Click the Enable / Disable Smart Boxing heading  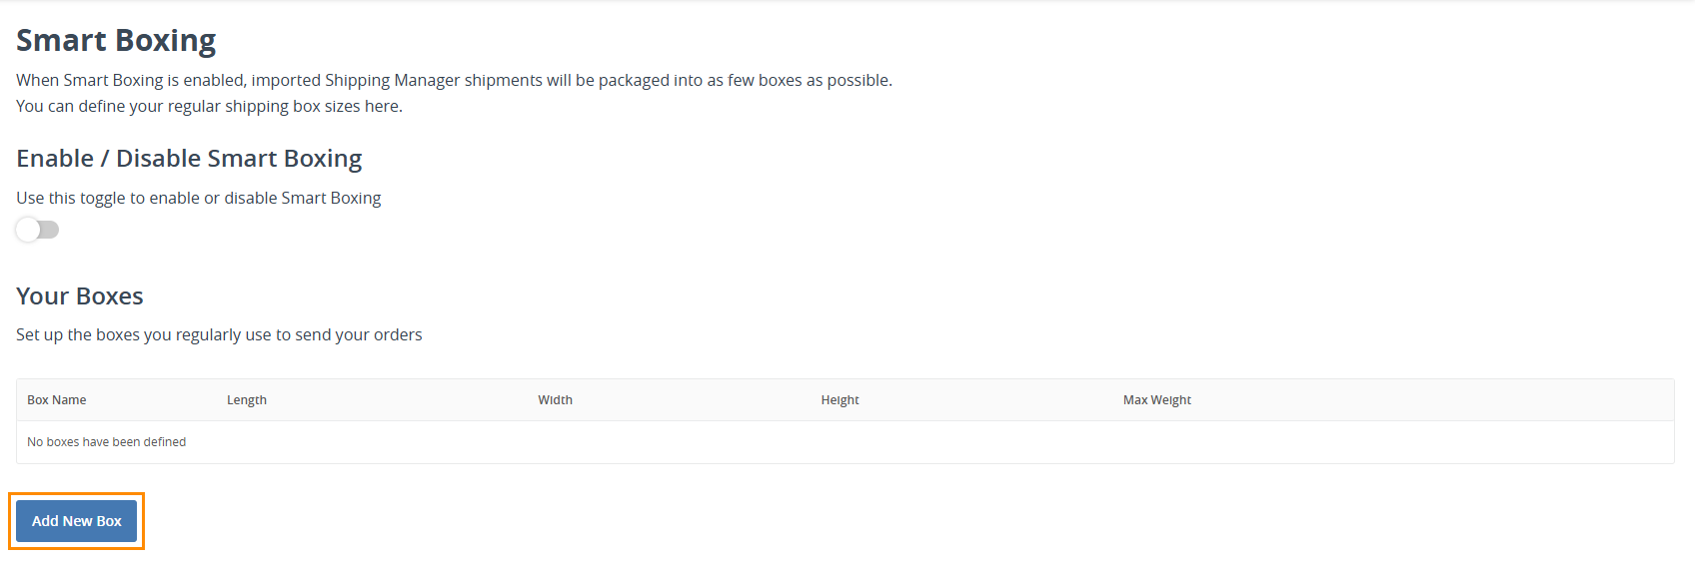(x=189, y=159)
